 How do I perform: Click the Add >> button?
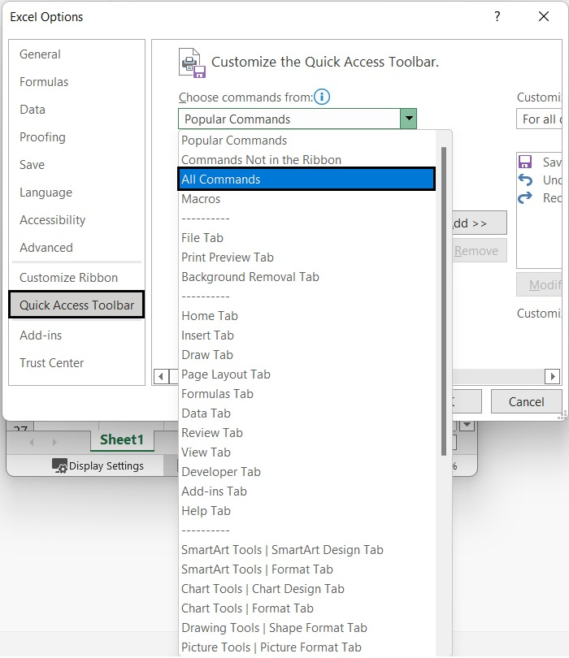480,223
